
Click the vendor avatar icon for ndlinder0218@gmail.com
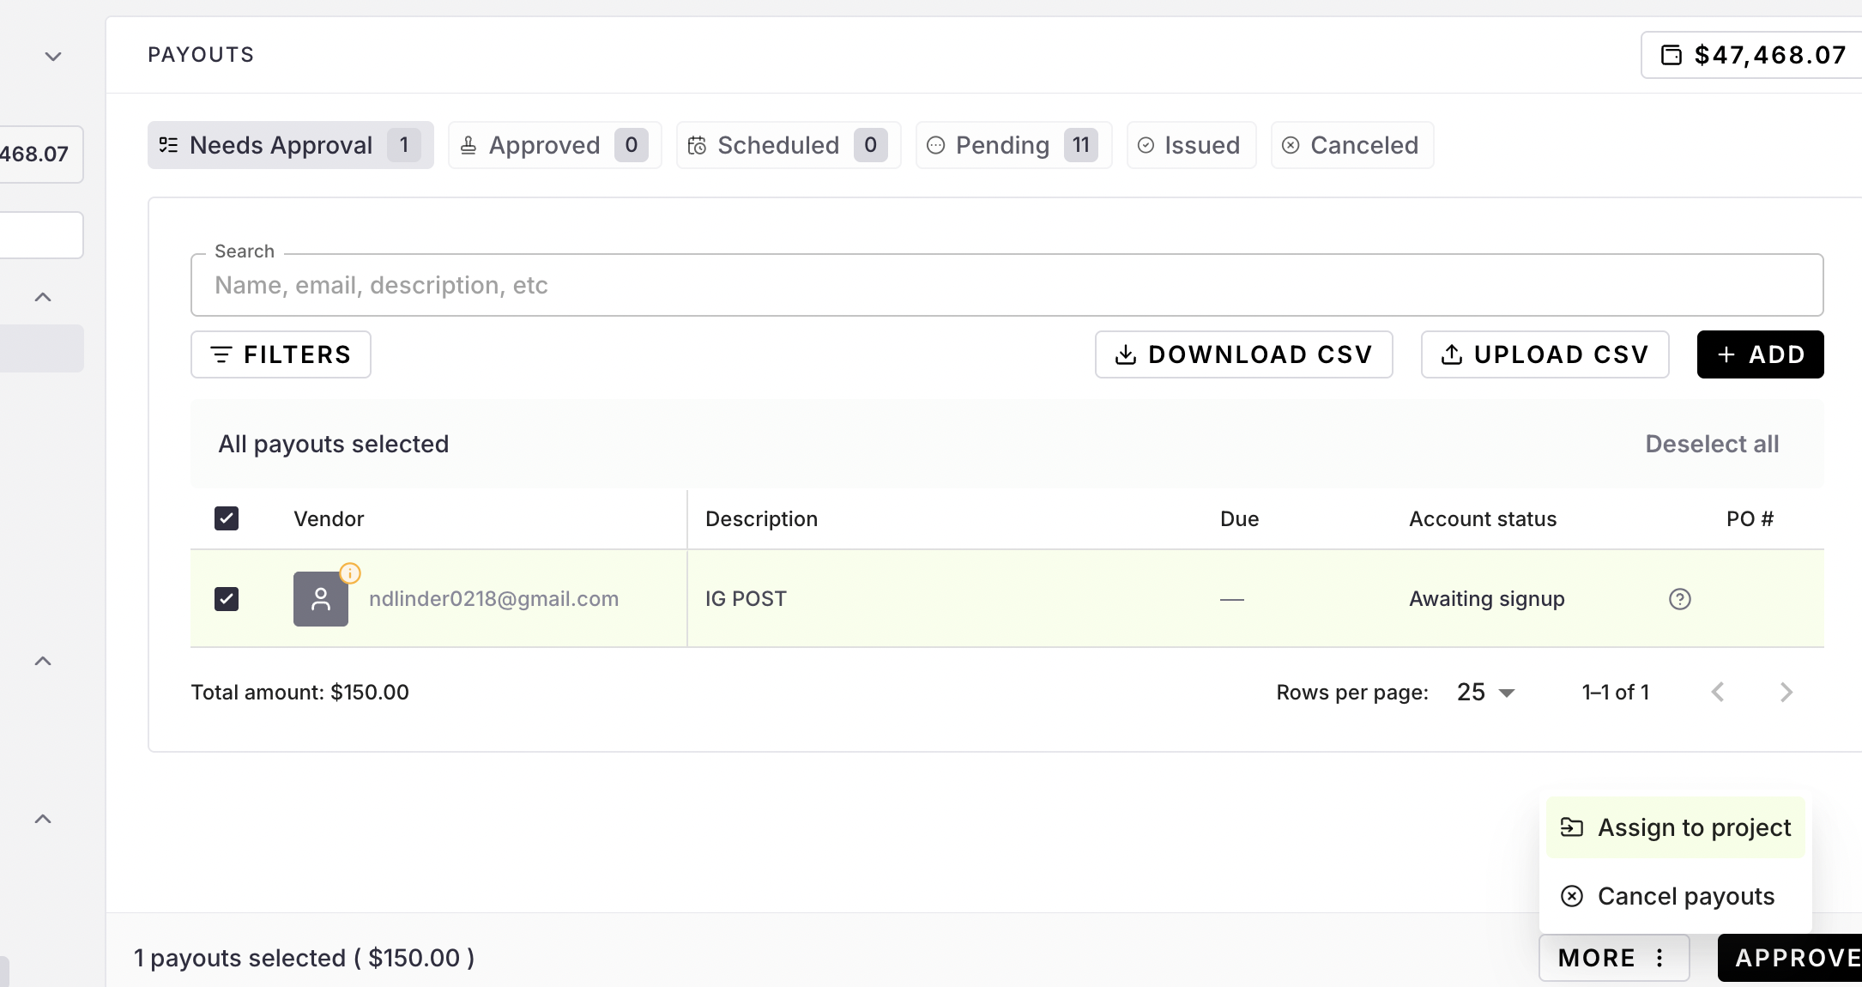pos(320,599)
